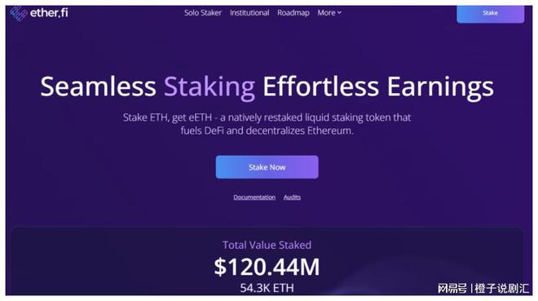
Task: Click the Stake button in header
Action: [x=490, y=13]
